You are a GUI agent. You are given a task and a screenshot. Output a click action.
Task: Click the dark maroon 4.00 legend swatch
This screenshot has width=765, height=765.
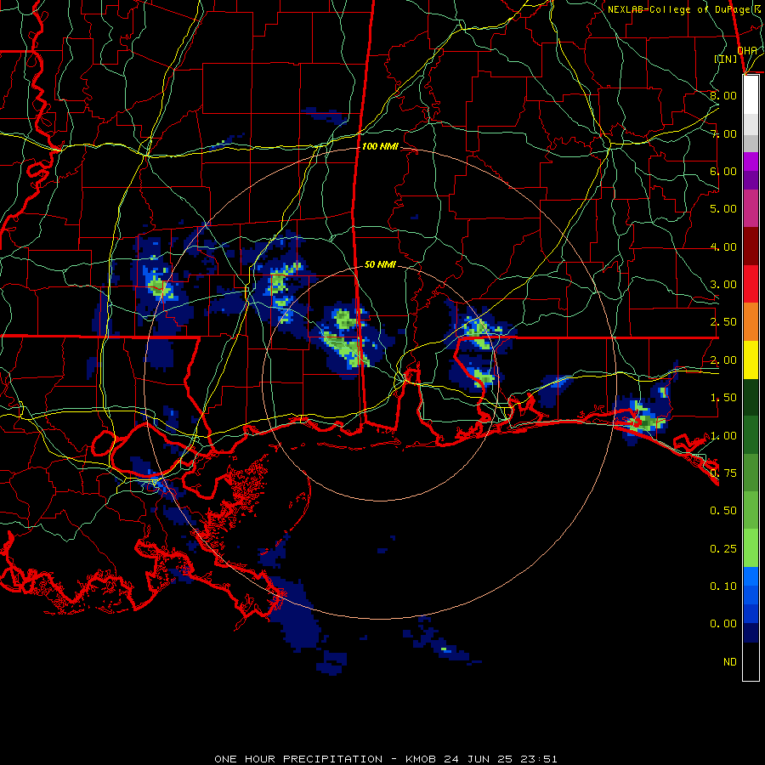coord(751,246)
